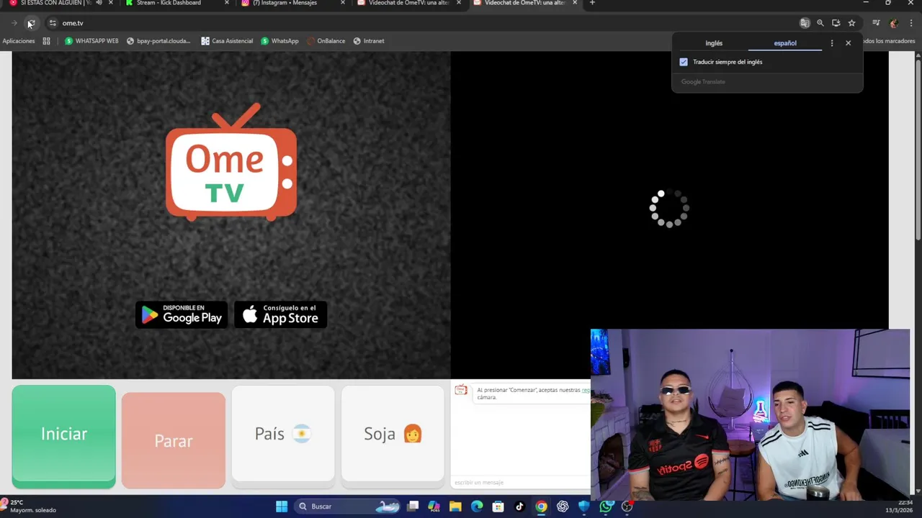Select the español tab in translate popup
The width and height of the screenshot is (922, 518).
click(785, 43)
